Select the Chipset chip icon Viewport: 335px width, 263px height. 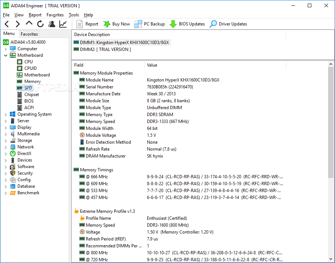click(19, 95)
